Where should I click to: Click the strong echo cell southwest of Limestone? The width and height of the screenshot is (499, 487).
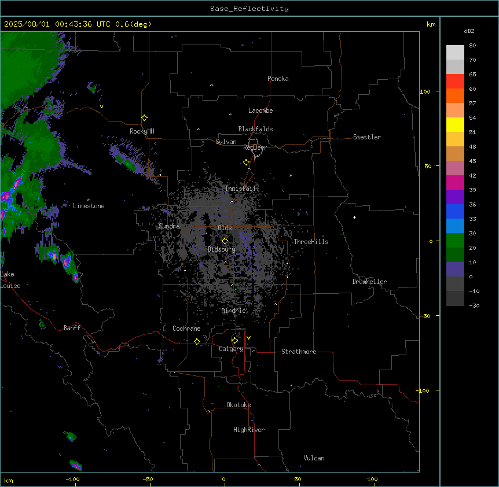(x=66, y=261)
